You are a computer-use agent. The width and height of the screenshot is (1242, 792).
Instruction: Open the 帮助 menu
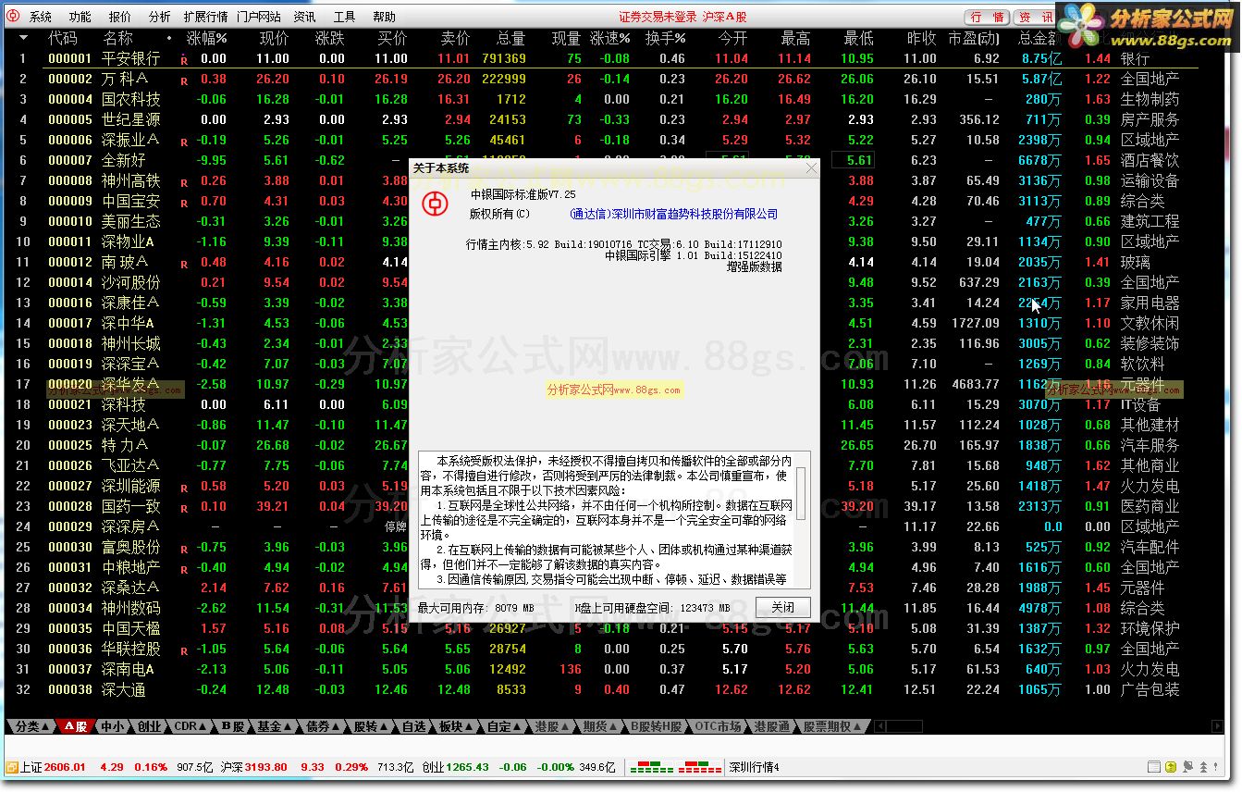[384, 17]
